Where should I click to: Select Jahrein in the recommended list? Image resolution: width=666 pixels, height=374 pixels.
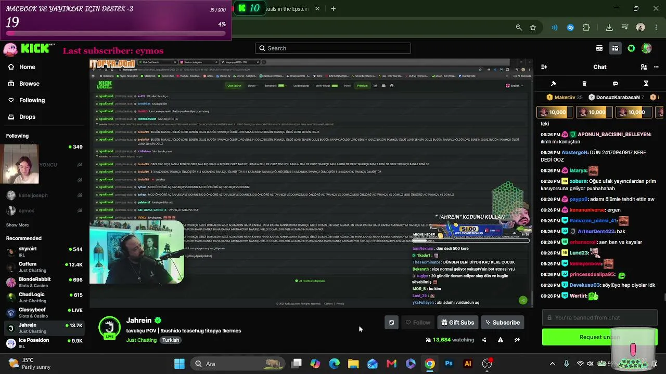[44, 328]
